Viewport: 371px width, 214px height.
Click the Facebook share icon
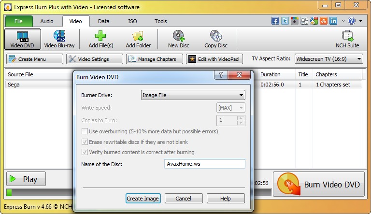click(275, 21)
